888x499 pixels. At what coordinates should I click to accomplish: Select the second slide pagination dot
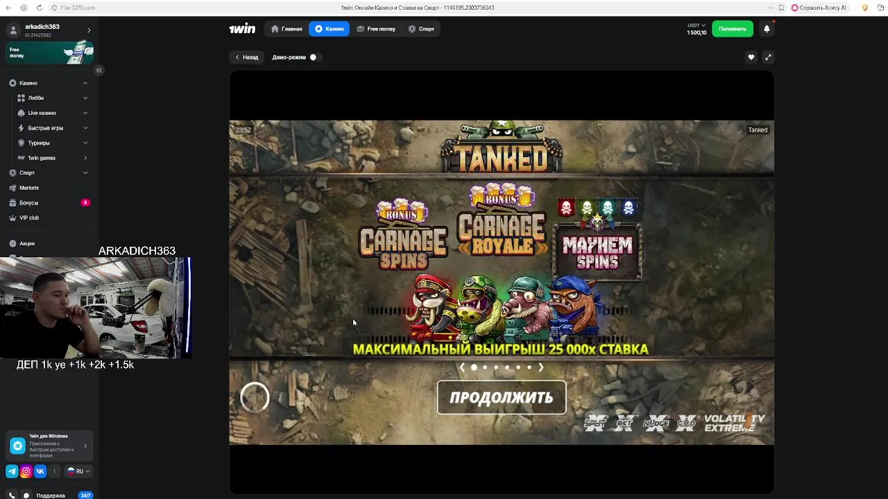point(485,367)
